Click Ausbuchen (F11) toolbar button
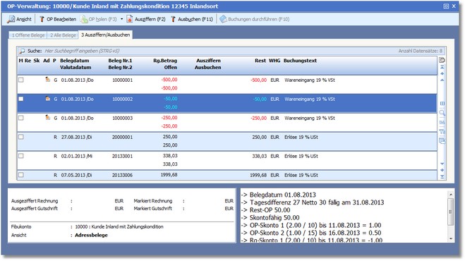This screenshot has width=465, height=261. coord(192,19)
